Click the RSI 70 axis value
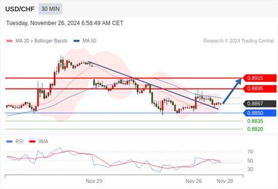The image size is (278, 189). pos(250,152)
